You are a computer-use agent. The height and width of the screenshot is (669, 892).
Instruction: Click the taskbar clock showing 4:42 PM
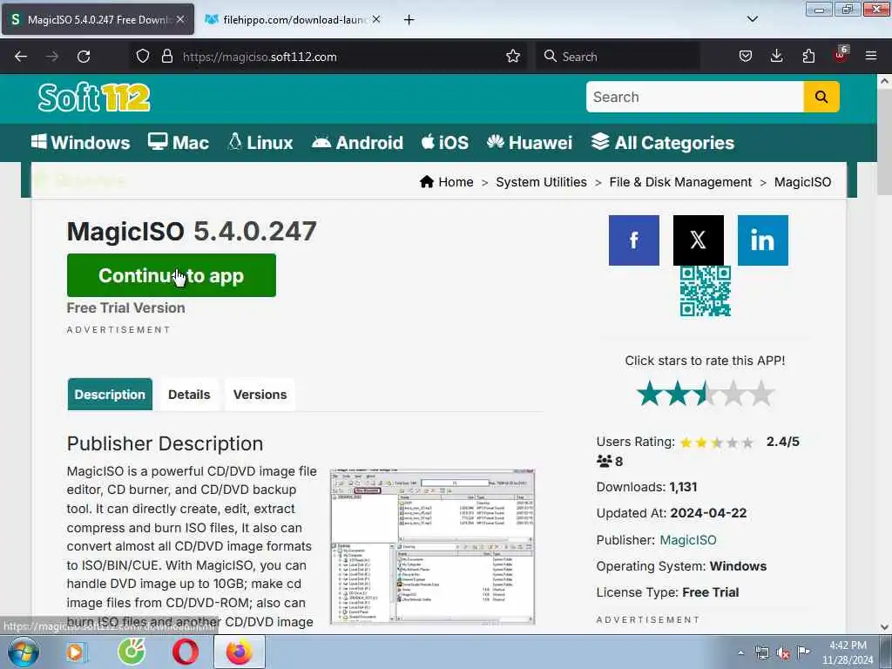pyautogui.click(x=848, y=652)
